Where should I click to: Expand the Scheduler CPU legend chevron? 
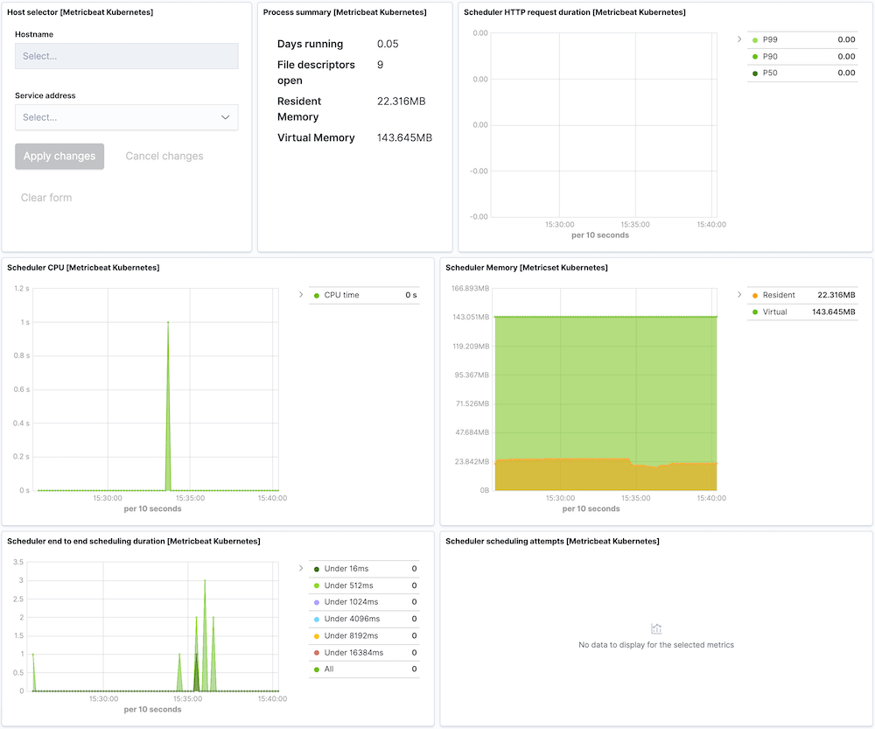pyautogui.click(x=301, y=295)
